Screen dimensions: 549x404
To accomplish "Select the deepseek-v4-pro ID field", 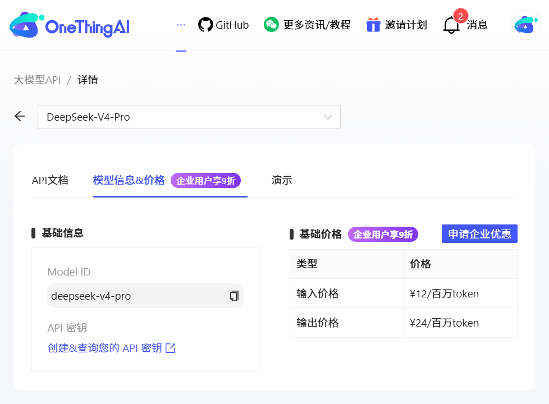I will [x=145, y=296].
